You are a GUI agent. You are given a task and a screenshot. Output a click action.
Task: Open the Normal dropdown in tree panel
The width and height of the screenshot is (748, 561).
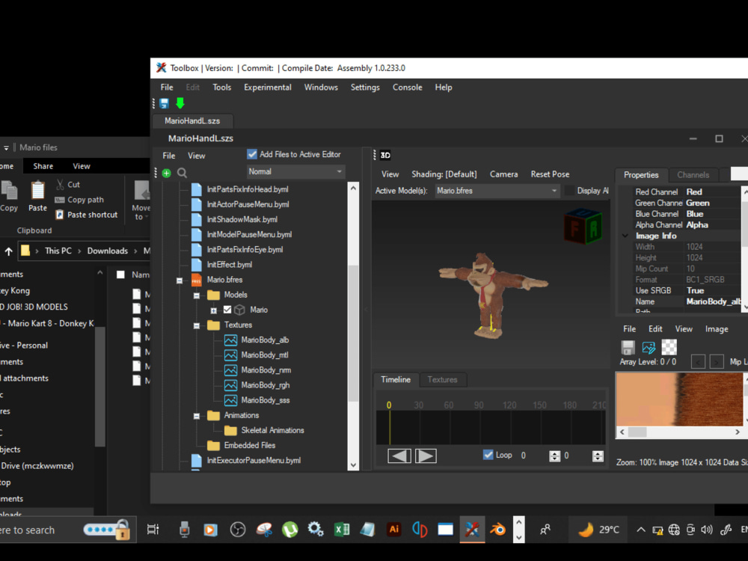coord(295,172)
